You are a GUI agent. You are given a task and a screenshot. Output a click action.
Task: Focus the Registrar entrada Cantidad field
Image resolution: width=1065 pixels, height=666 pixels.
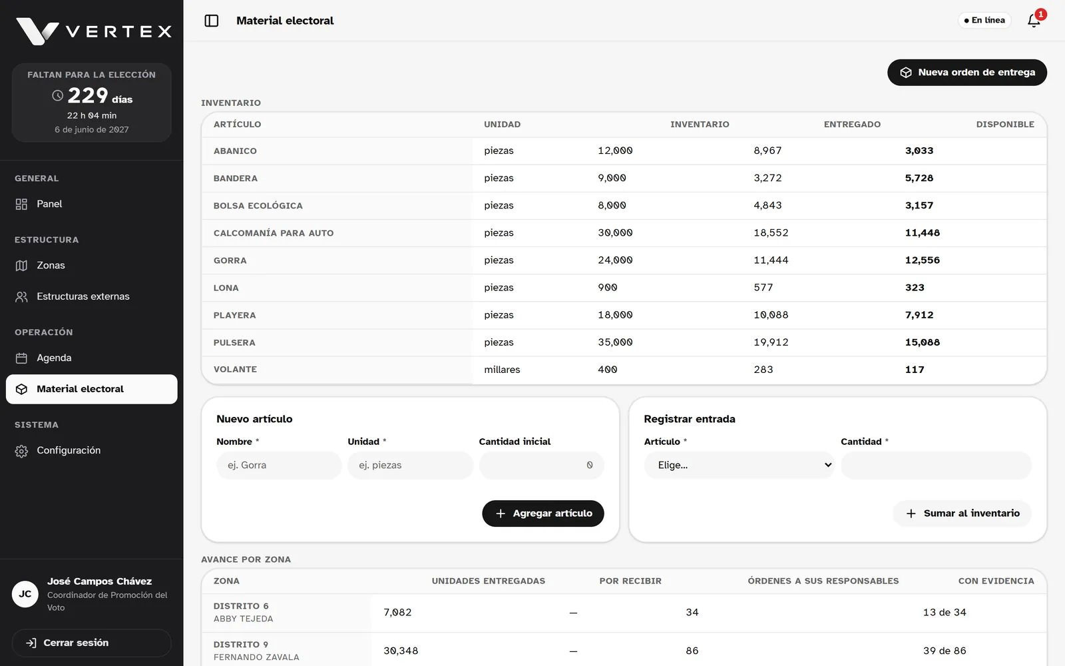tap(936, 465)
